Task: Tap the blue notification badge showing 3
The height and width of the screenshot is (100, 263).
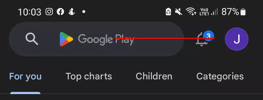Action: [209, 36]
